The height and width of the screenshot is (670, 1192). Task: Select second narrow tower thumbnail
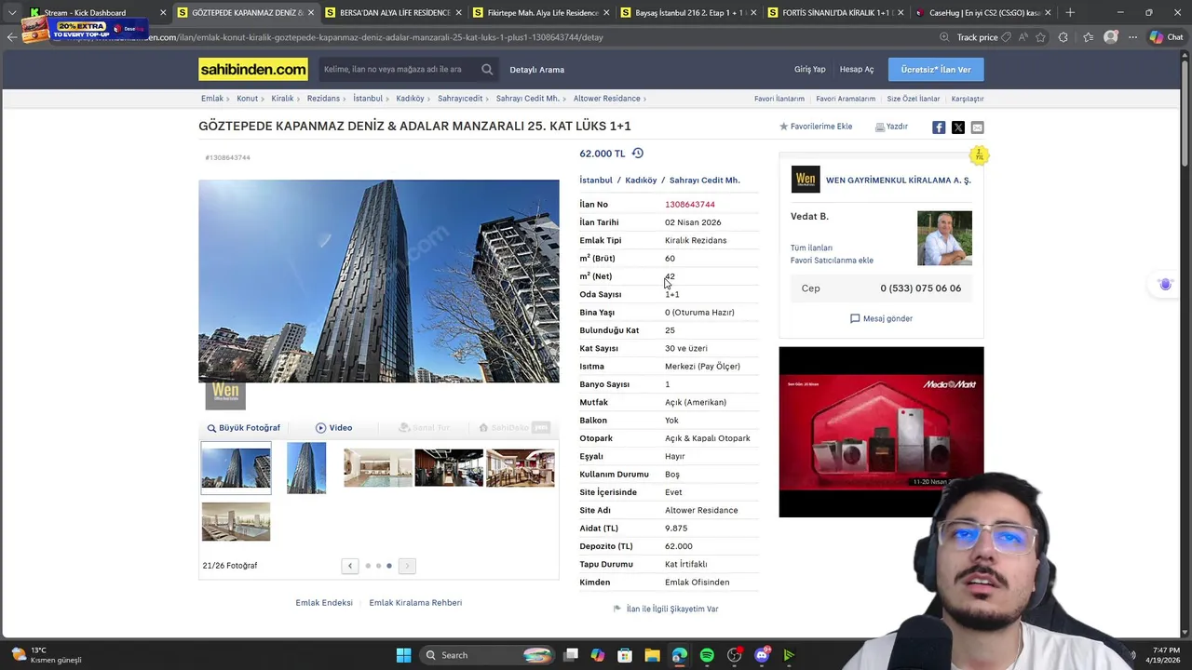tap(306, 467)
